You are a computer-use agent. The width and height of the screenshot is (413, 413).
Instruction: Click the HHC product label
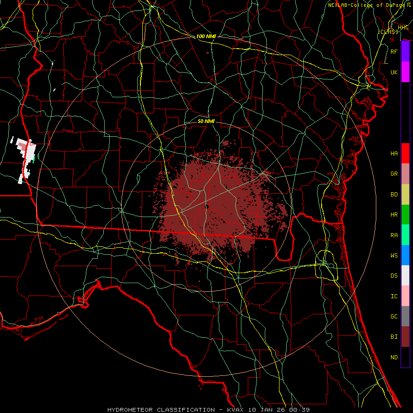pyautogui.click(x=403, y=28)
